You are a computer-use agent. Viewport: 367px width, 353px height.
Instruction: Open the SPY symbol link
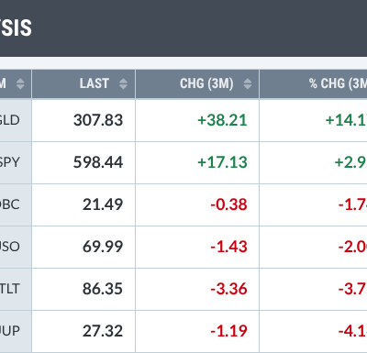(x=9, y=162)
